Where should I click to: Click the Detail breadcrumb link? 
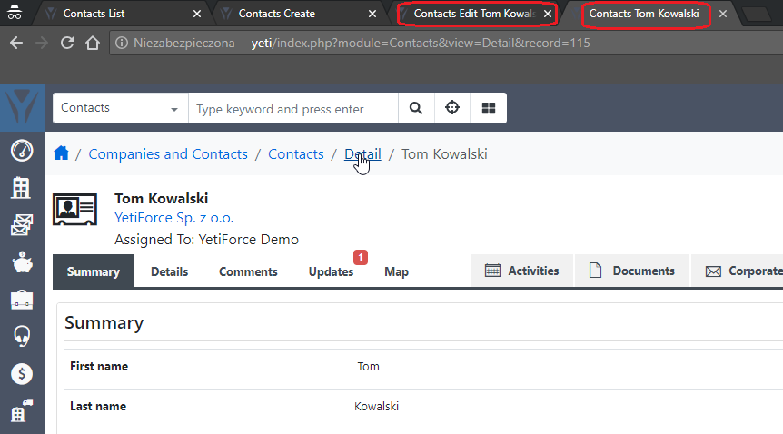[x=362, y=153]
